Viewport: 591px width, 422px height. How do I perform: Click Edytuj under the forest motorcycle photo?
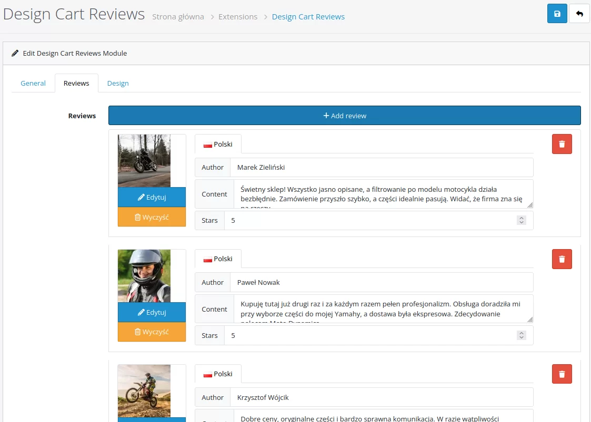[x=152, y=197]
